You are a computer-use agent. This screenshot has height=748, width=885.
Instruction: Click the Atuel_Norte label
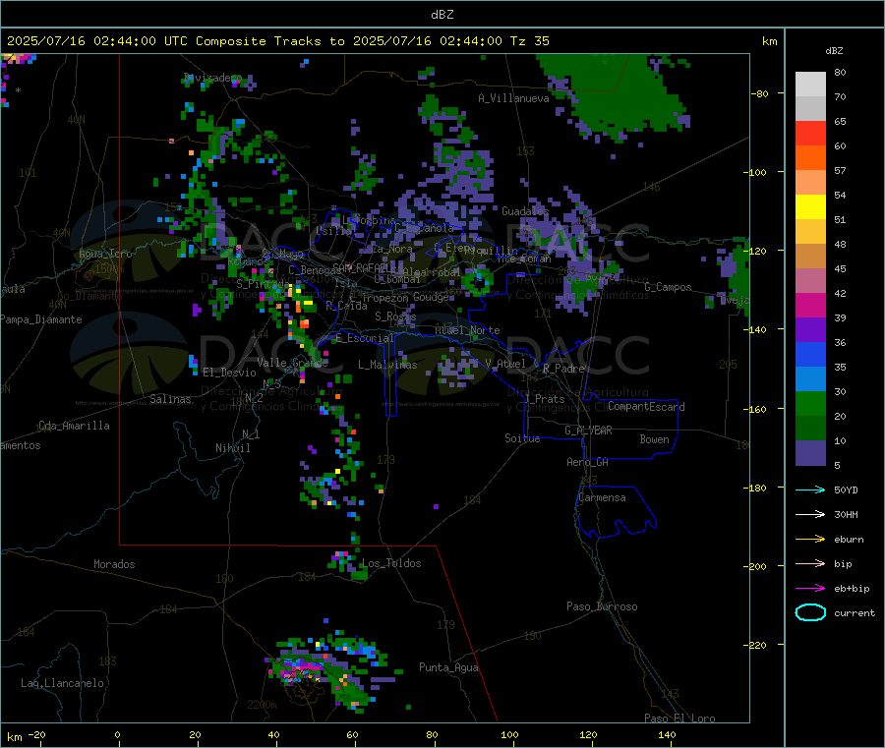467,330
